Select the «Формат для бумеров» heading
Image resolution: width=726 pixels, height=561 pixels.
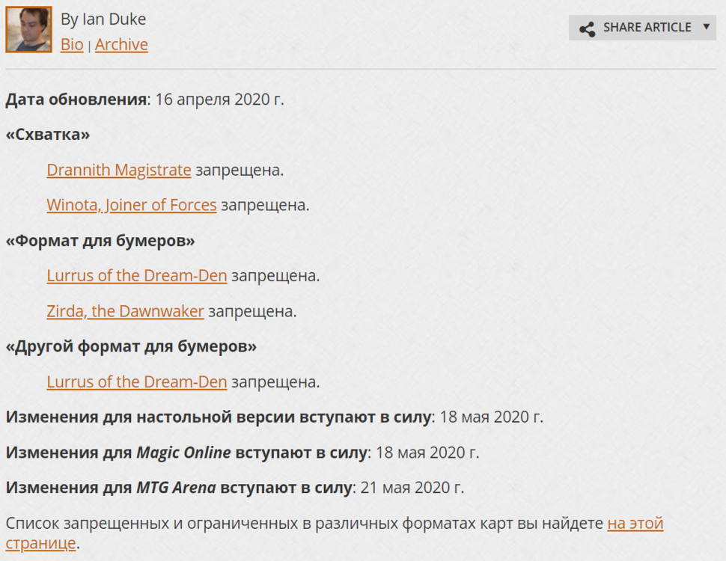pyautogui.click(x=100, y=241)
